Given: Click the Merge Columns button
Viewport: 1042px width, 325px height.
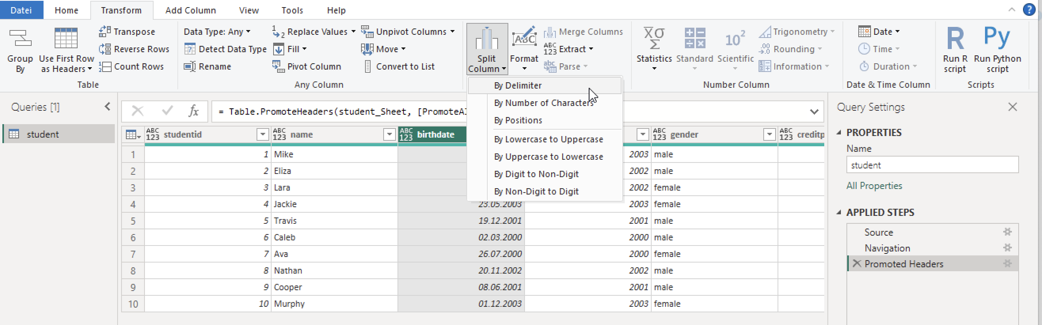Looking at the screenshot, I should 583,32.
